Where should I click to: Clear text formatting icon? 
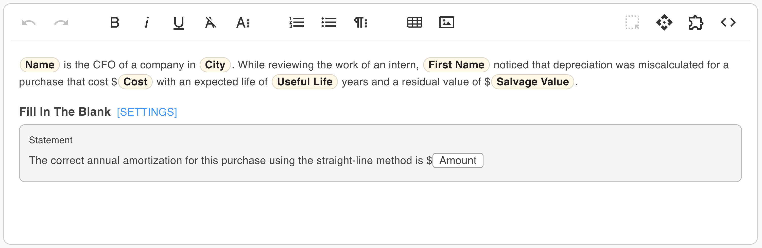pos(211,23)
